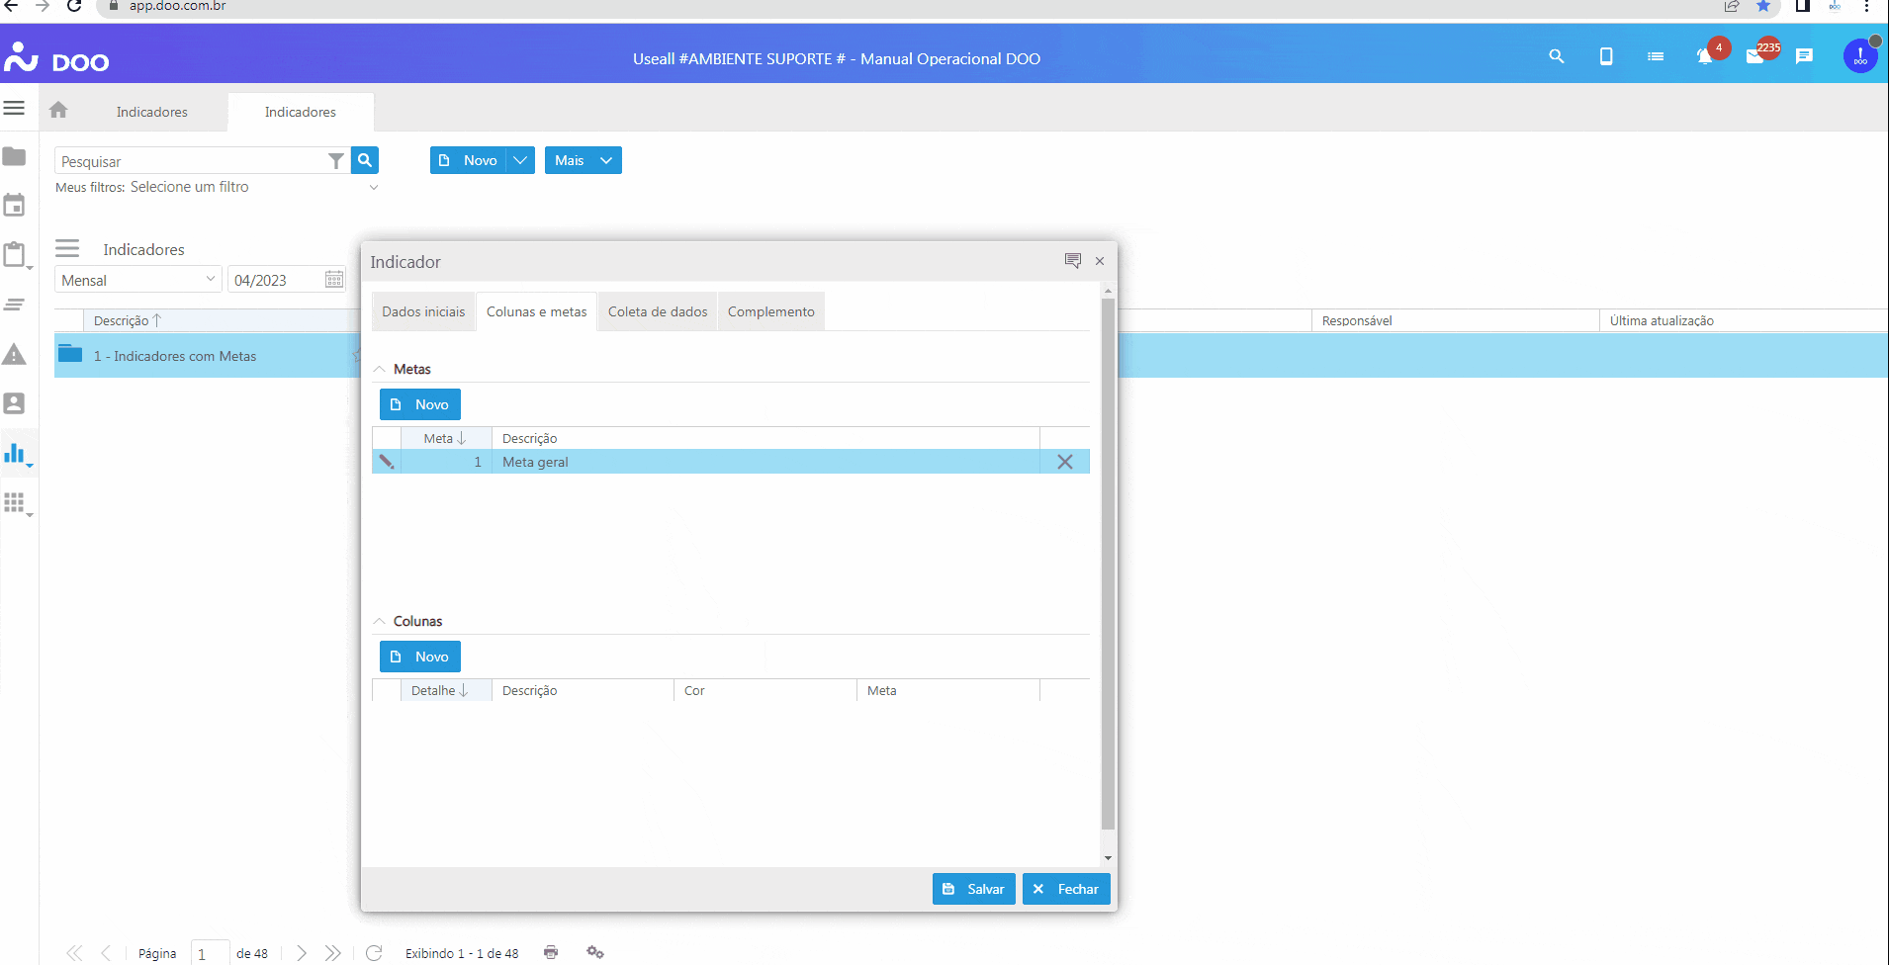Open the Mensal period dropdown

pyautogui.click(x=210, y=280)
